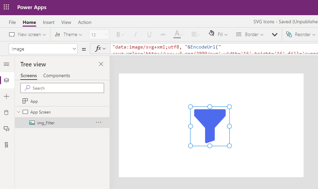The image size is (318, 189).
Task: Open the File menu
Action: click(x=12, y=22)
